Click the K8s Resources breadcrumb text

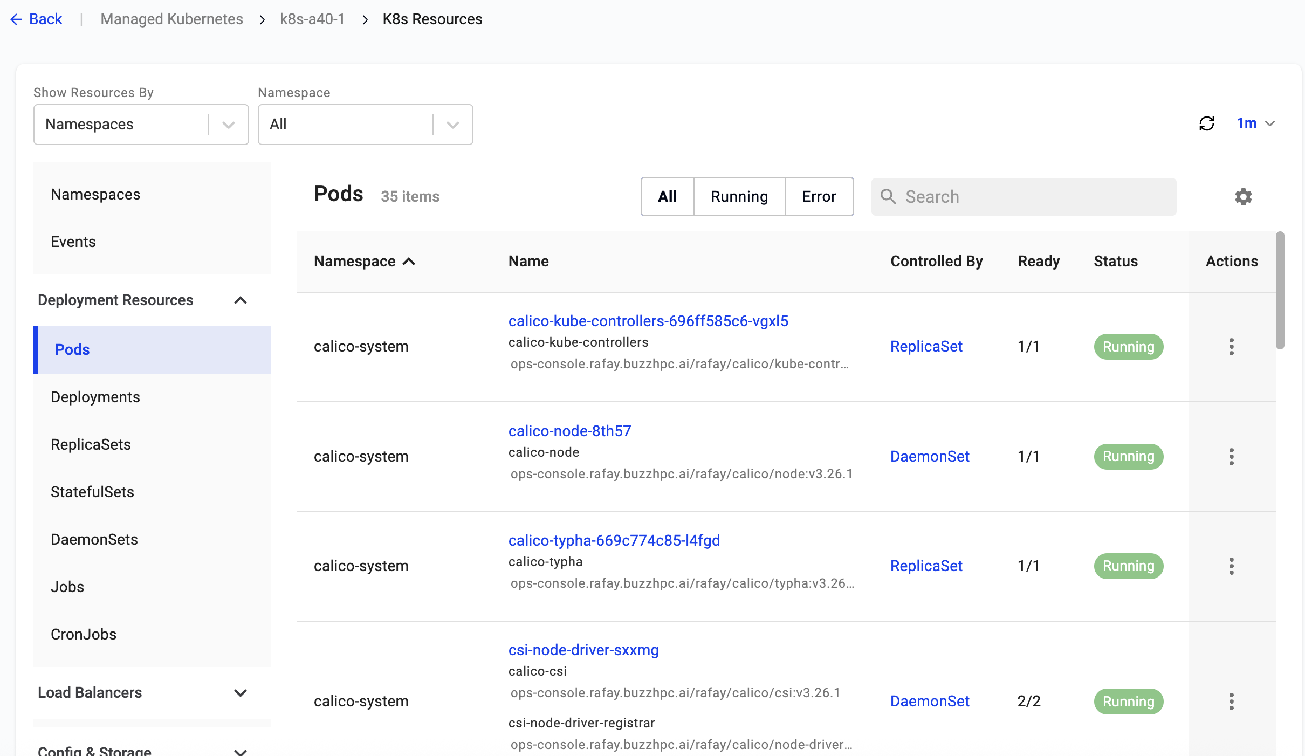pos(432,19)
